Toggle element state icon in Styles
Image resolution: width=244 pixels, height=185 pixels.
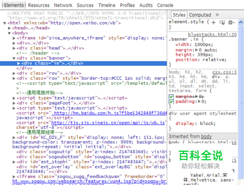pyautogui.click(x=222, y=23)
